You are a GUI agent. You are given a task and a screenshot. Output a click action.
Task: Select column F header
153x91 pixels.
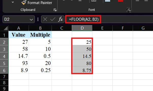[x=123, y=28]
